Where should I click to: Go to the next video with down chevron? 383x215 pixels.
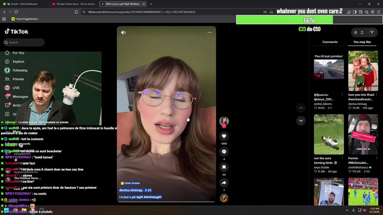301,121
